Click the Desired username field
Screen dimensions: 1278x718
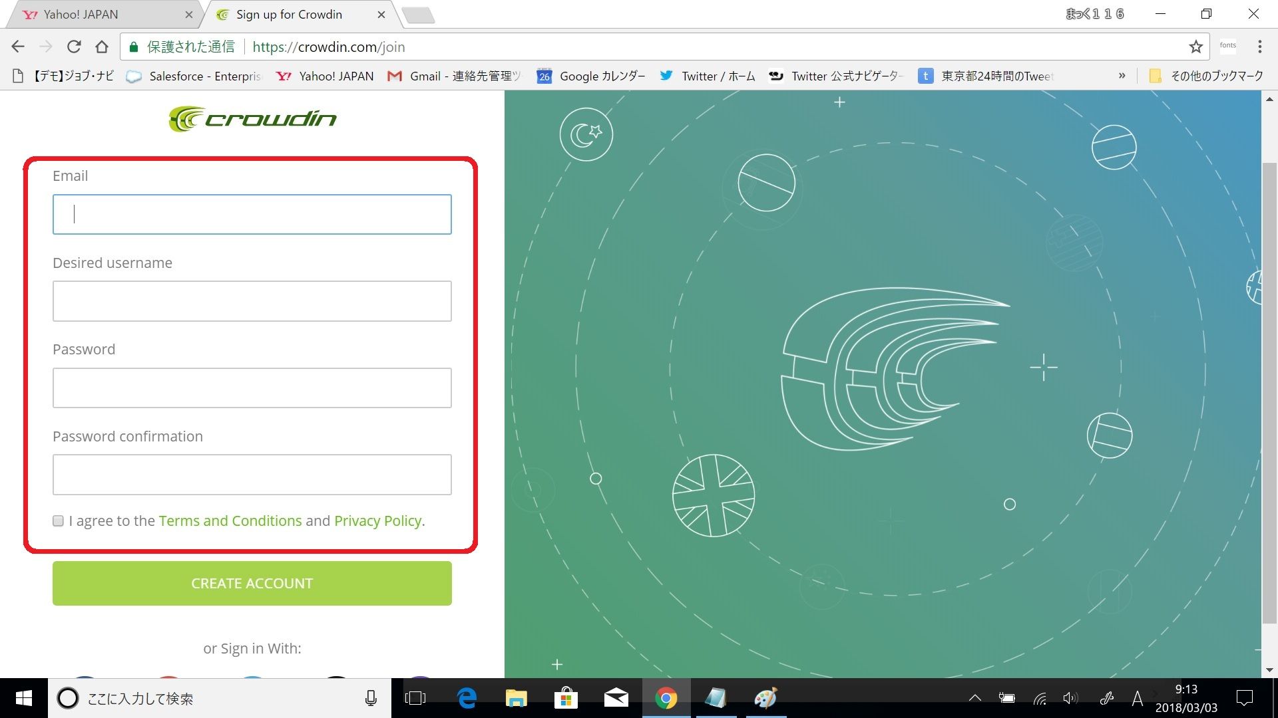pyautogui.click(x=252, y=301)
